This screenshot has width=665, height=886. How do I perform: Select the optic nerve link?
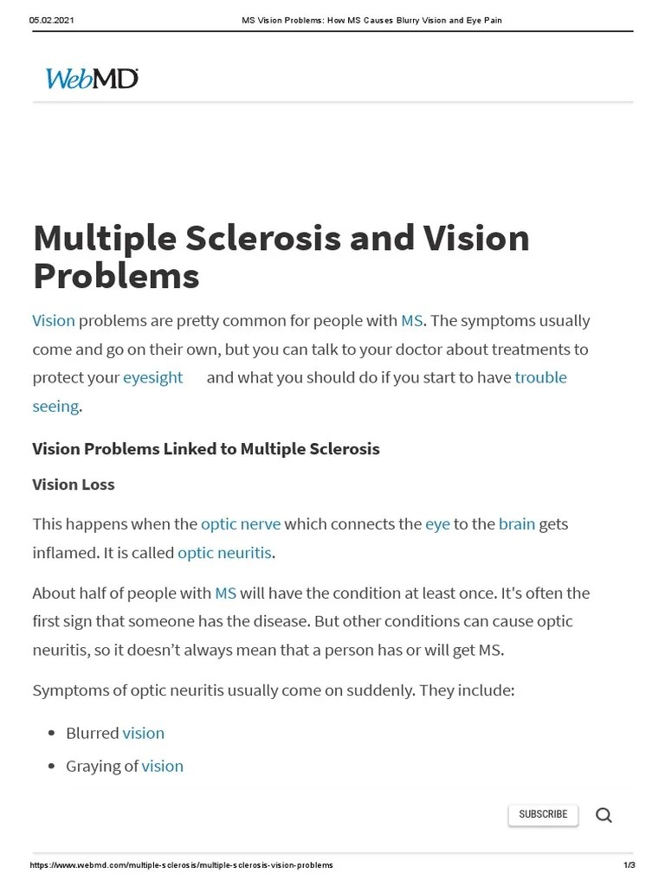[240, 523]
